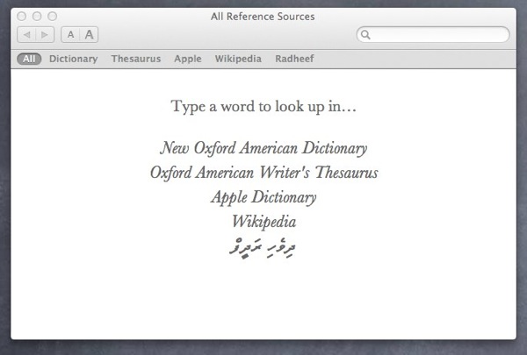Viewport: 527px width, 355px height.
Task: Minimize the window with the middle titlebar button
Action: pyautogui.click(x=37, y=16)
